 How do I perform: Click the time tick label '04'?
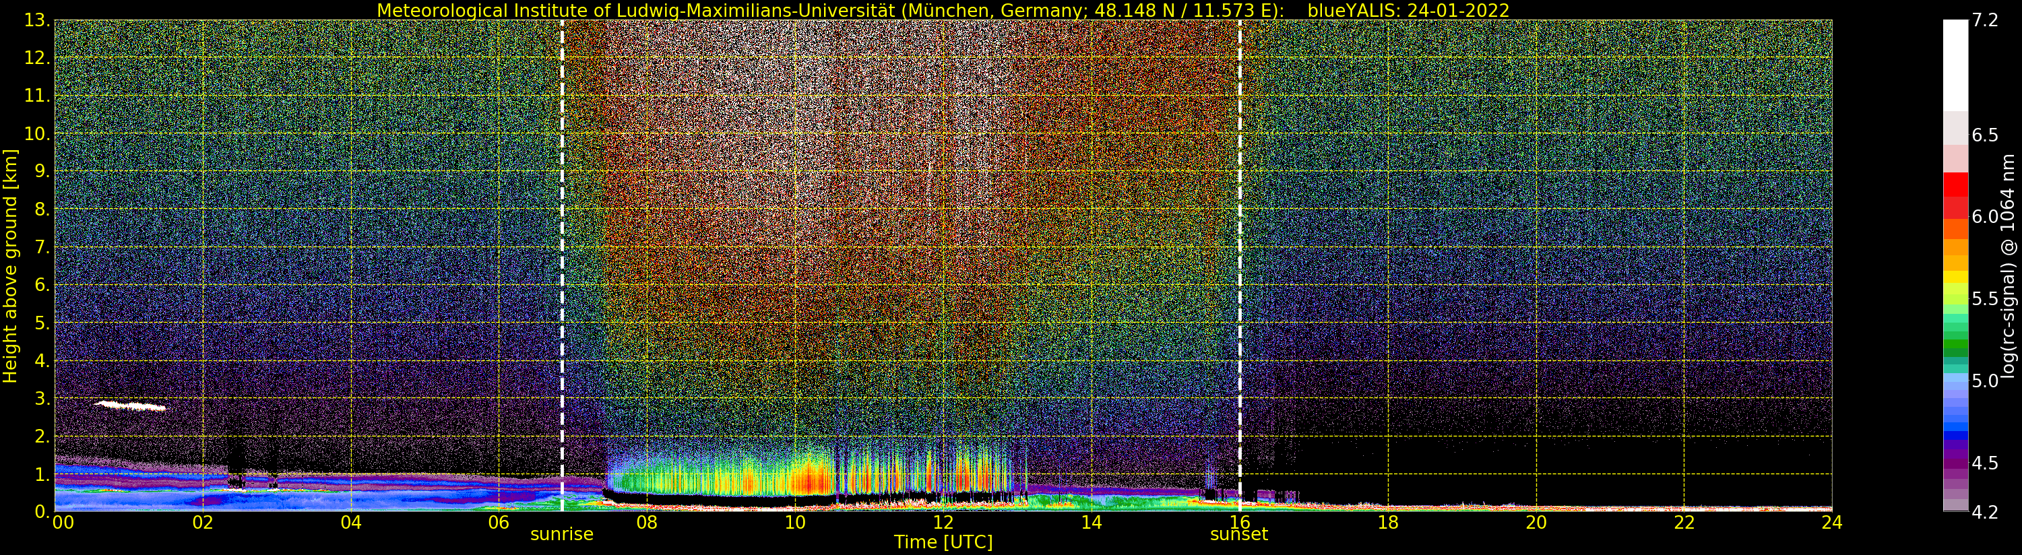tap(351, 523)
